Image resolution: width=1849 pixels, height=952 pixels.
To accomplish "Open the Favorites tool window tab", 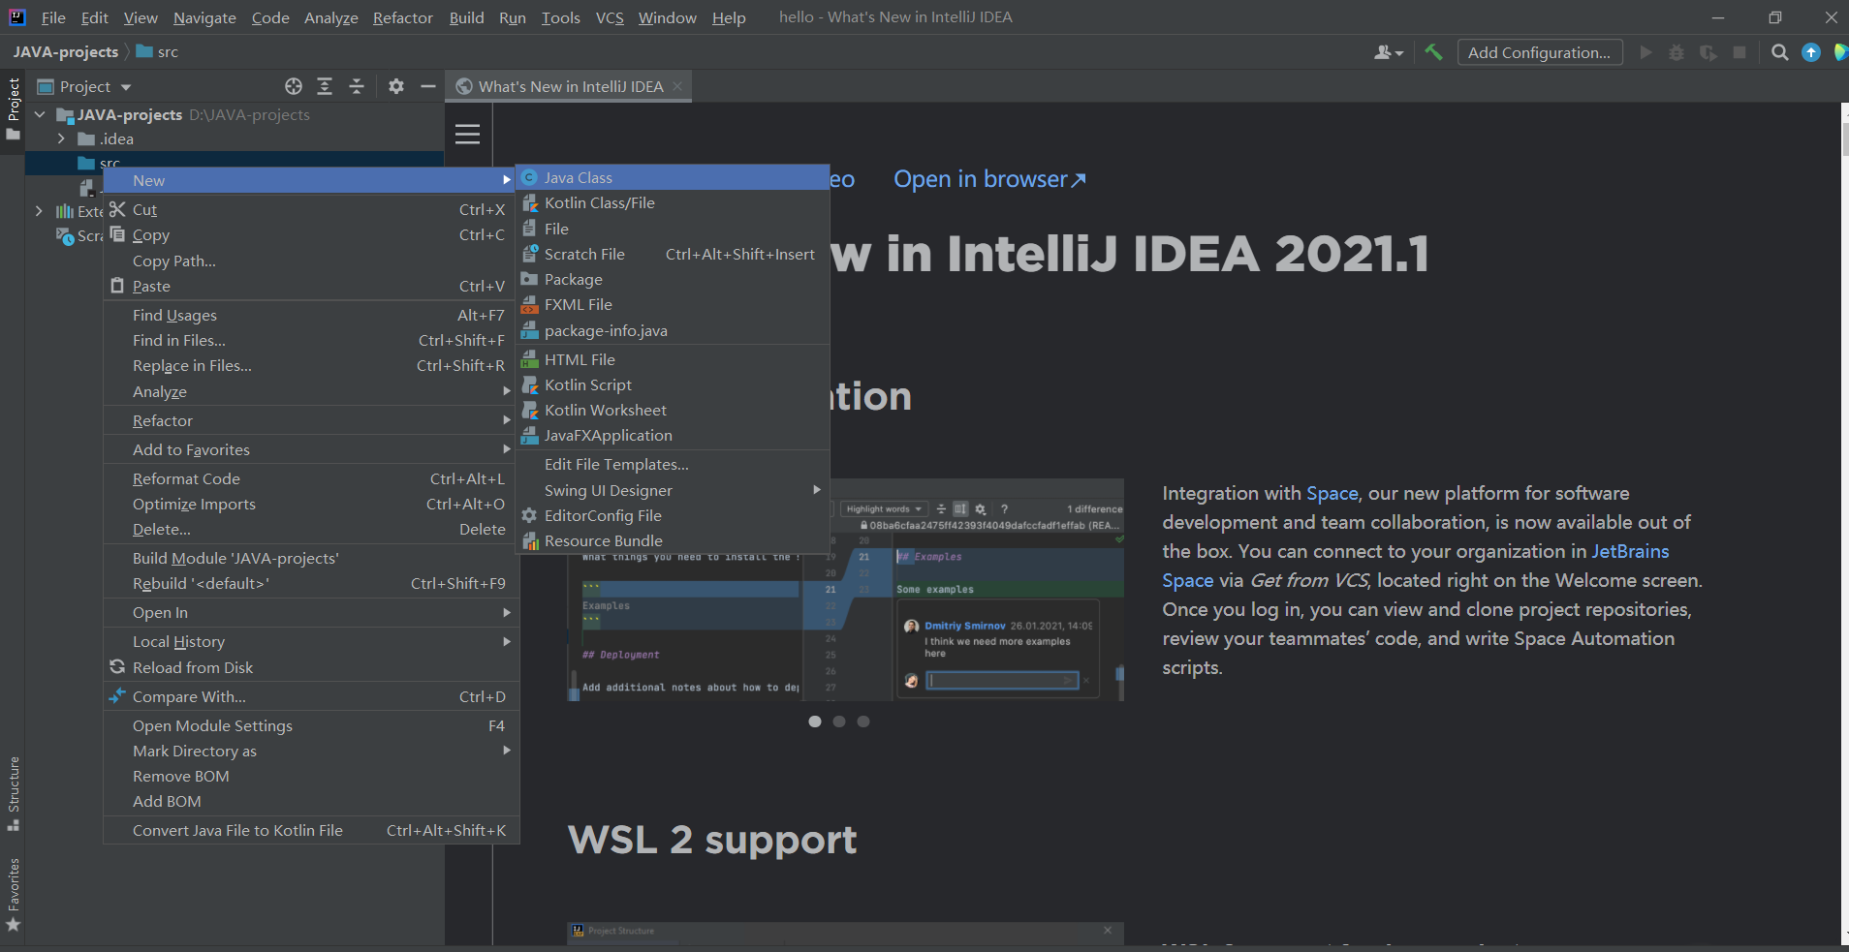I will tap(14, 894).
